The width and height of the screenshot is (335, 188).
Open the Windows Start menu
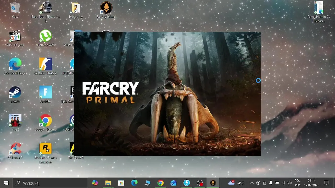pos(6,183)
